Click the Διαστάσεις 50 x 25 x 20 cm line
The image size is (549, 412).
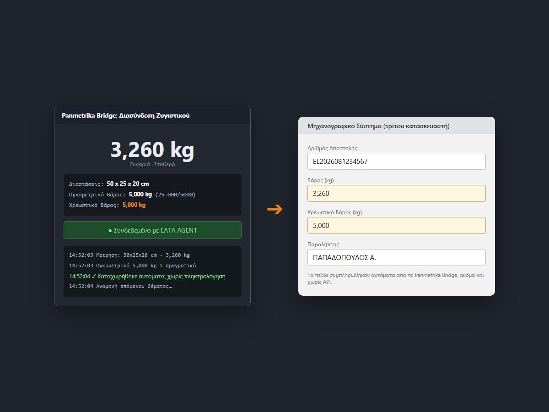pos(109,184)
